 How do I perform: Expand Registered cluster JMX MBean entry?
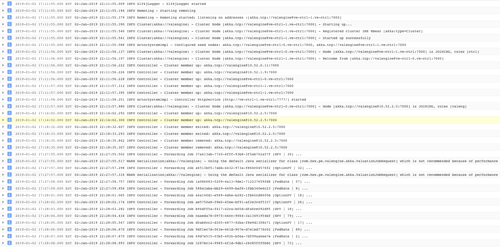coord(3,31)
